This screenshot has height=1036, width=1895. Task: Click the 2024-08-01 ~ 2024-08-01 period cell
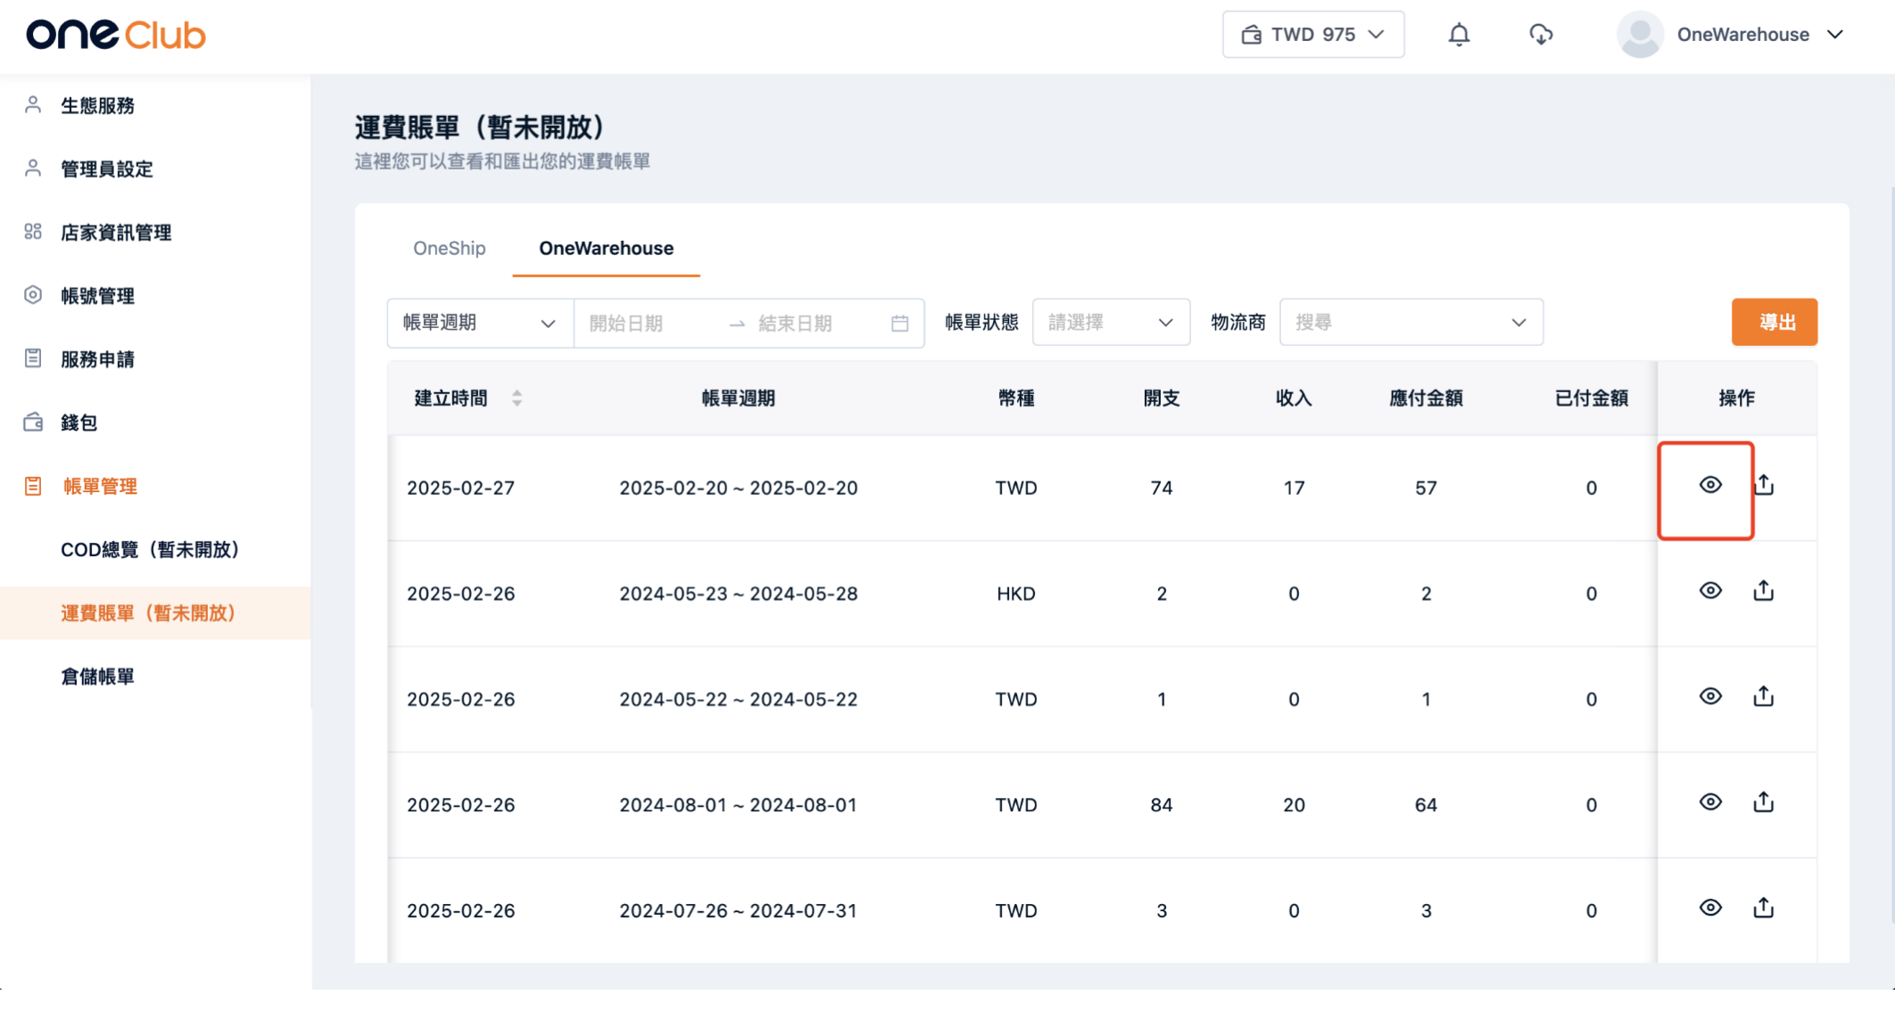[738, 804]
